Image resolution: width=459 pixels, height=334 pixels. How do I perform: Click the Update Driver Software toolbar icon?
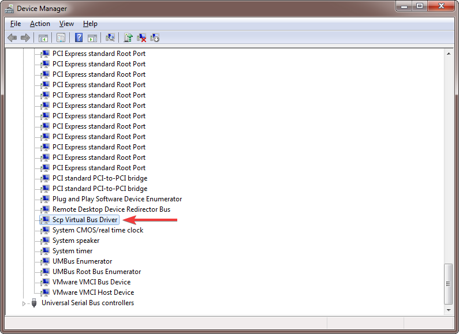pyautogui.click(x=128, y=37)
